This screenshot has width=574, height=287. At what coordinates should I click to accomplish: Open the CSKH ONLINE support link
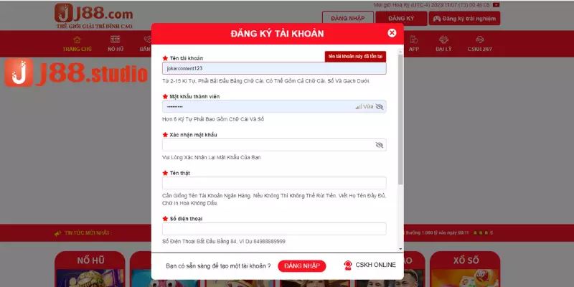(370, 265)
